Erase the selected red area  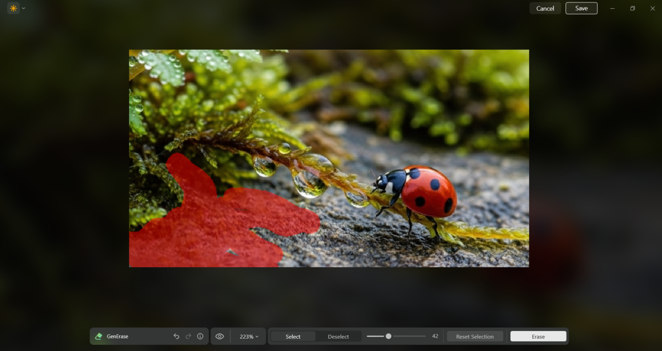[538, 336]
